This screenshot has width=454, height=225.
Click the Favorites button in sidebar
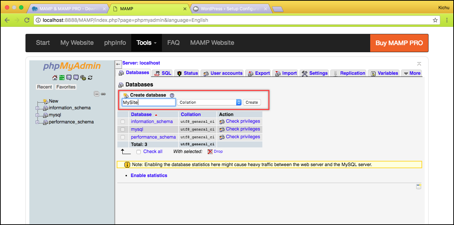[66, 87]
